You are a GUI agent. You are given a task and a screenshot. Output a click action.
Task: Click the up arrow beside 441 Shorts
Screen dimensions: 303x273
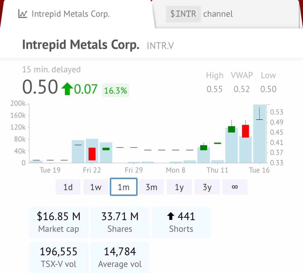coord(171,216)
